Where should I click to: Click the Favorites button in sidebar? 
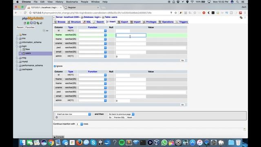coord(30,27)
